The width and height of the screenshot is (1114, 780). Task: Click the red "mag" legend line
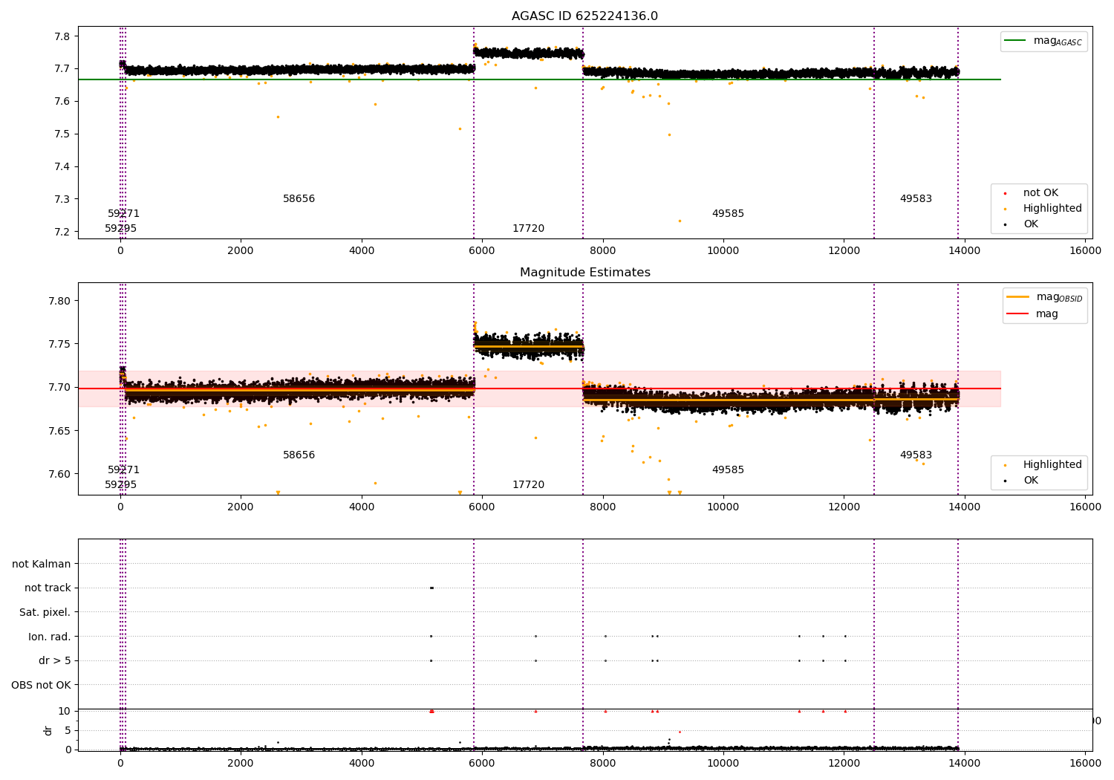[1017, 313]
